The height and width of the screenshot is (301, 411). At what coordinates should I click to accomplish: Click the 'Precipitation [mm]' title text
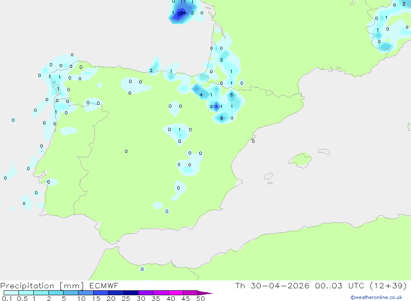(x=42, y=285)
